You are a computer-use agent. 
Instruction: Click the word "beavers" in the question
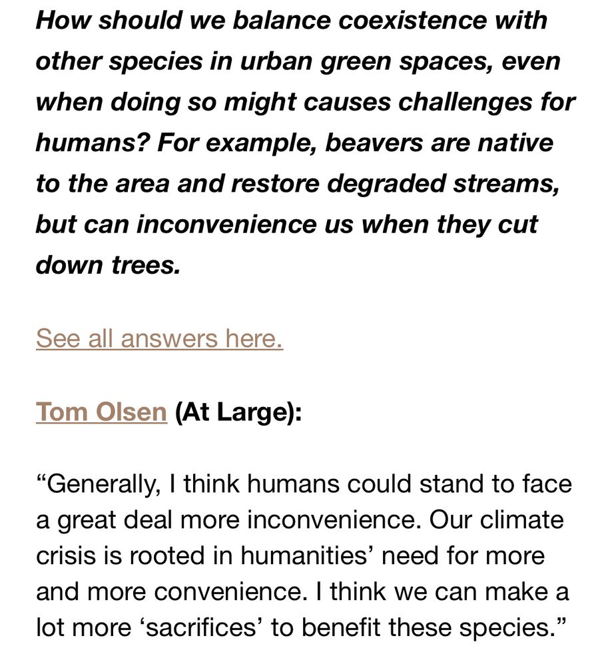pos(375,143)
